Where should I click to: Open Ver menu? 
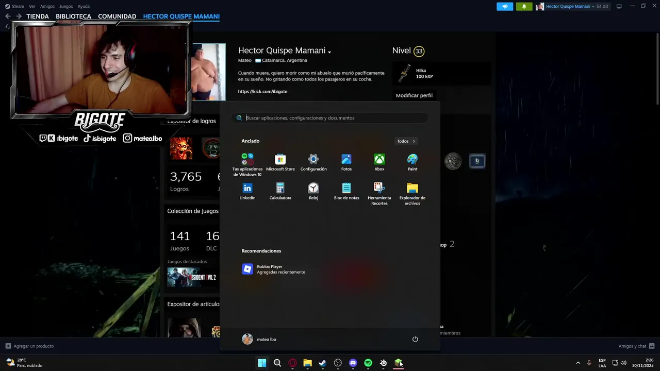32,6
